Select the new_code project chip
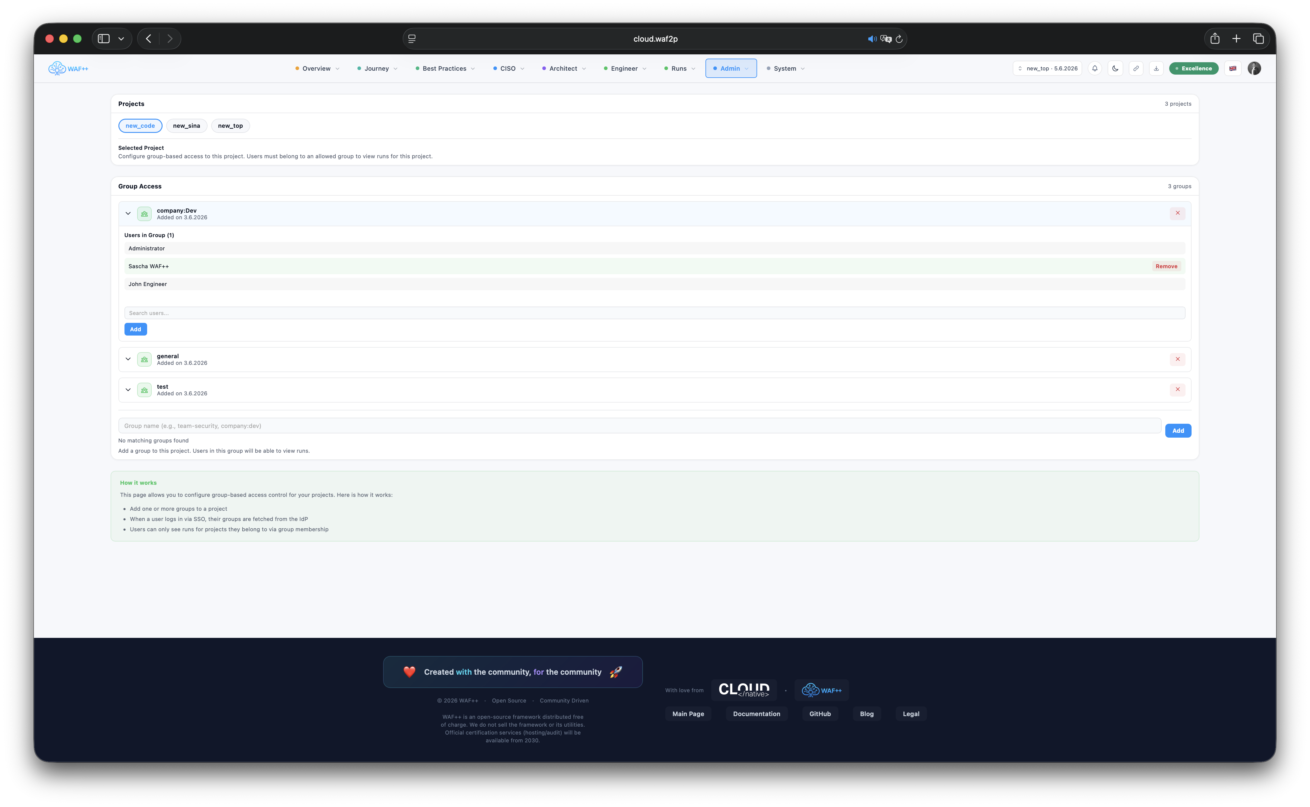The height and width of the screenshot is (807, 1310). (140, 126)
